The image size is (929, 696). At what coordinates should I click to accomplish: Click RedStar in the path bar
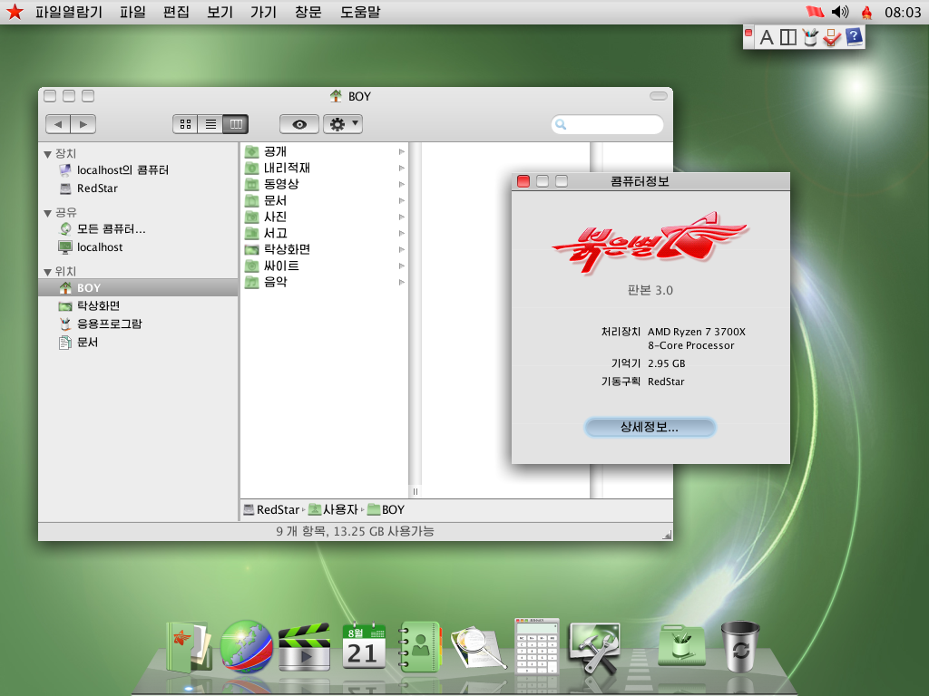click(271, 509)
